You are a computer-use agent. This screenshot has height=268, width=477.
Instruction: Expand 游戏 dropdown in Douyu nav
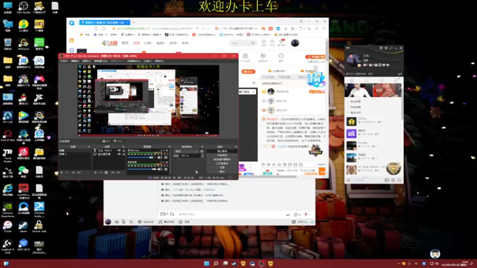click(174, 43)
